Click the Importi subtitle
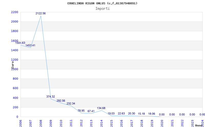Image resolution: width=205 pixels, height=128 pixels. coord(102,9)
